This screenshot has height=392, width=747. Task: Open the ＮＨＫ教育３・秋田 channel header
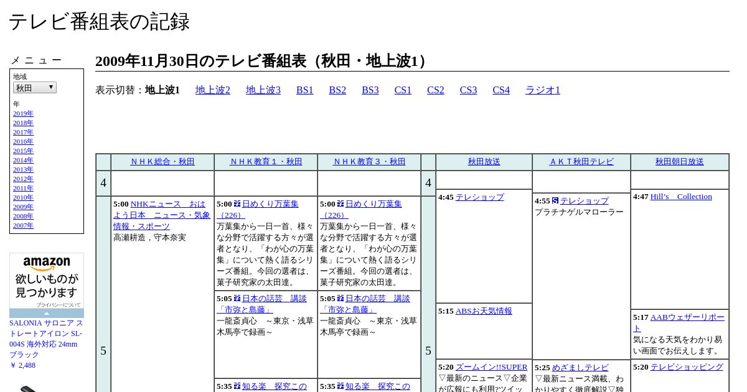click(369, 162)
